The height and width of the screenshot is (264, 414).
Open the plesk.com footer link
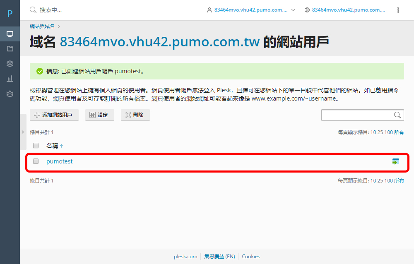(x=185, y=257)
